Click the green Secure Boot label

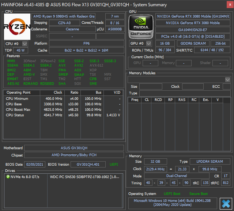click(x=199, y=194)
